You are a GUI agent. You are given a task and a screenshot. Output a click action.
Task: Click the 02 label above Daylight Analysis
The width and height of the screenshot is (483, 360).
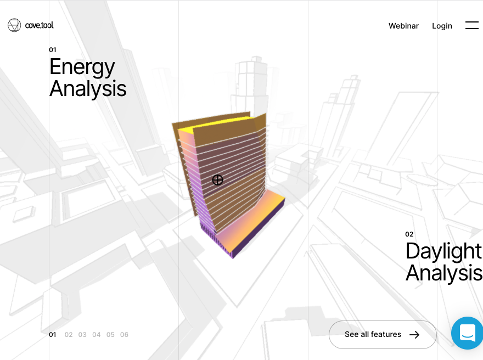409,234
